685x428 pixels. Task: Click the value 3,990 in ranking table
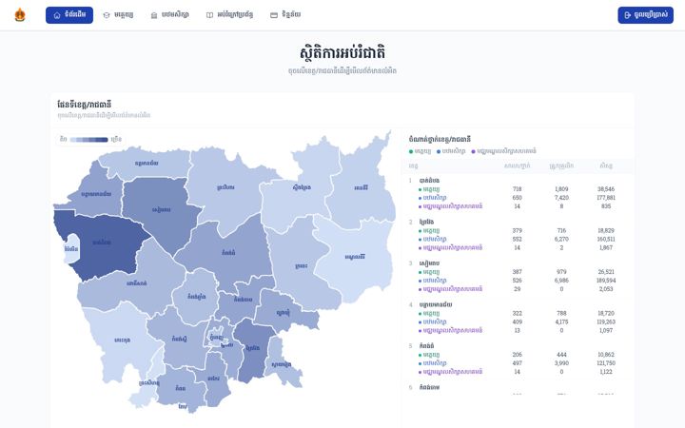coord(561,363)
